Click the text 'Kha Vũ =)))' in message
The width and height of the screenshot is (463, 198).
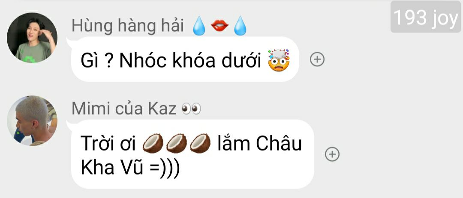[130, 168]
